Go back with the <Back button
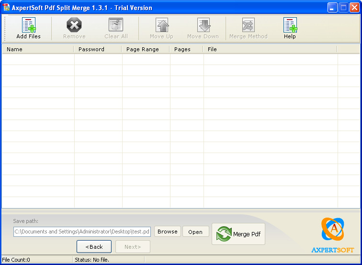 94,246
